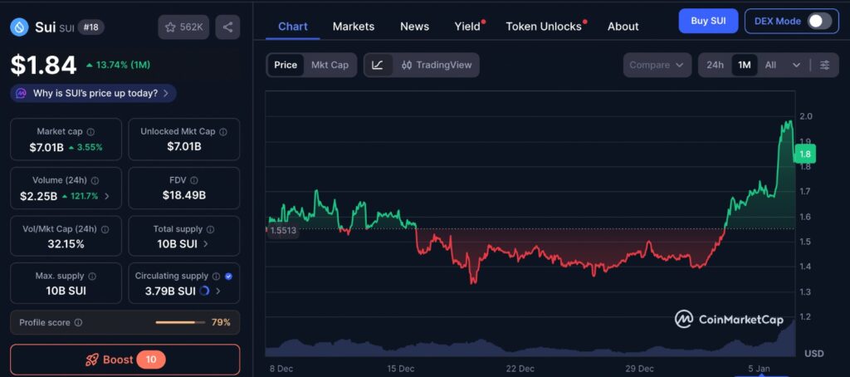Viewport: 850px width, 377px height.
Task: Click the TradingView chart mode button
Action: point(437,65)
